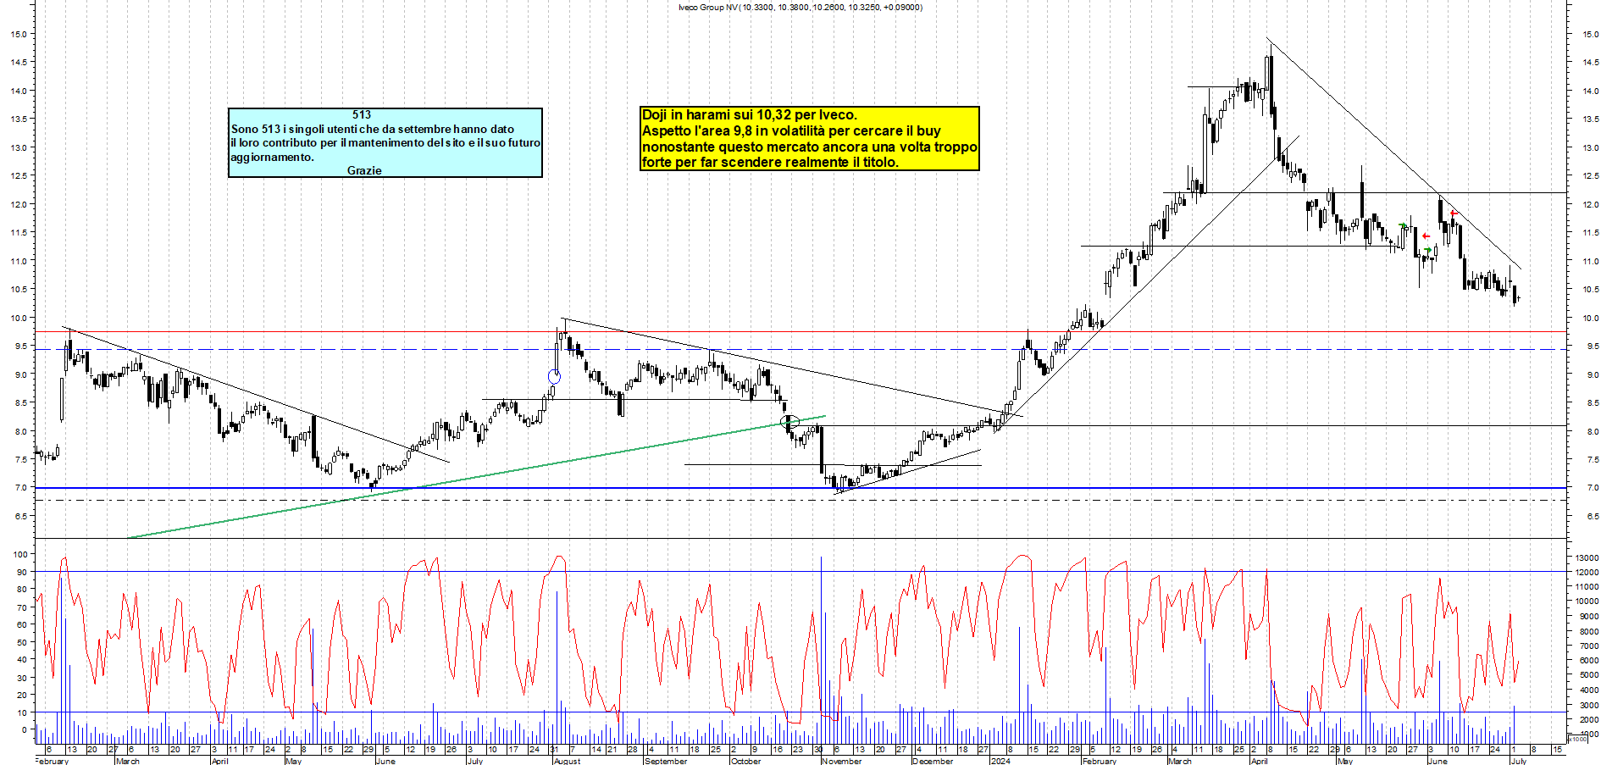This screenshot has height=765, width=1601.
Task: Select "Doji in harami sui 10,32 per Iveco."
Action: click(750, 115)
